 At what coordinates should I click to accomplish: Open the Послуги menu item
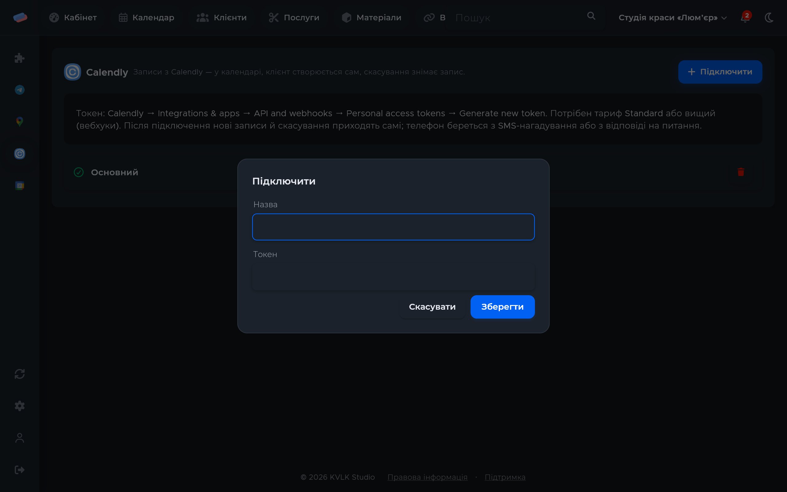(x=294, y=18)
